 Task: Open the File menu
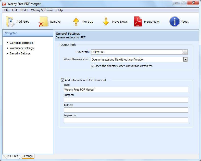tap(6, 10)
